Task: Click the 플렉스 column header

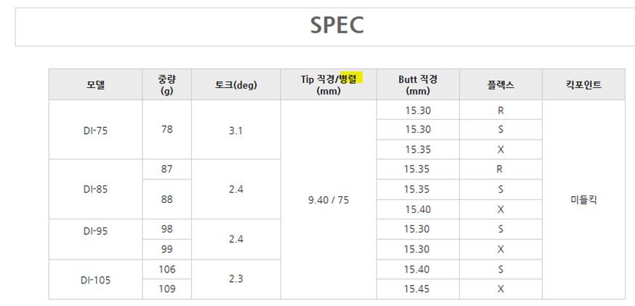Action: tap(501, 84)
